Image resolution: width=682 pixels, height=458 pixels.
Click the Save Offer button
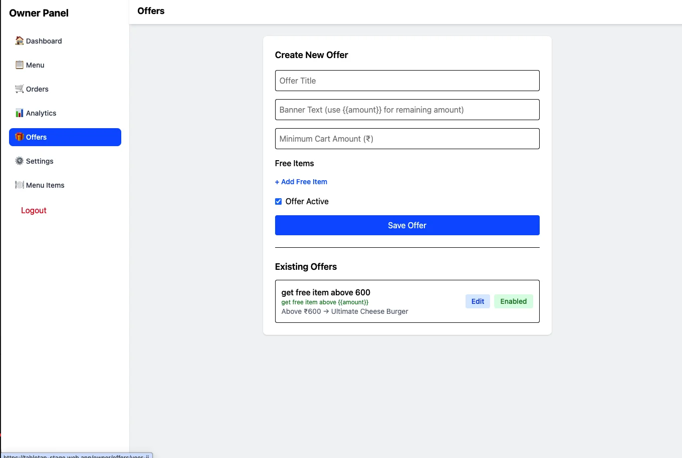click(x=407, y=225)
